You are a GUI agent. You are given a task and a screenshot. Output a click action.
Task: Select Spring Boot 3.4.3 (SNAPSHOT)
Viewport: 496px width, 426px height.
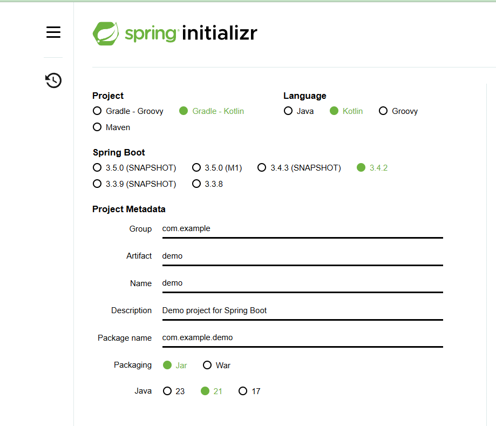tap(262, 167)
